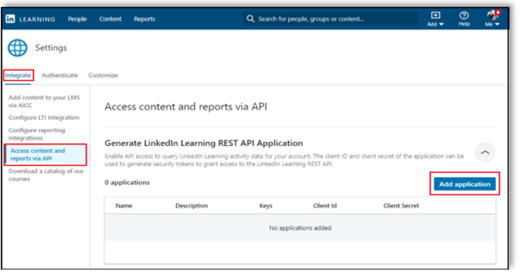Focus the search for people field
This screenshot has height=272, width=520.
pos(331,19)
